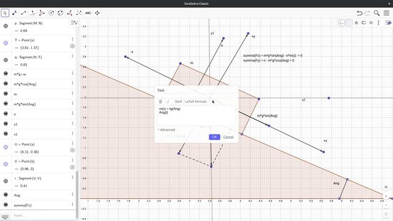
Task: Open graphics view settings gear
Action: (371, 23)
